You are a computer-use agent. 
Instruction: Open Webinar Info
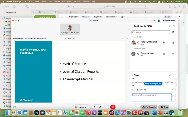[169, 21]
